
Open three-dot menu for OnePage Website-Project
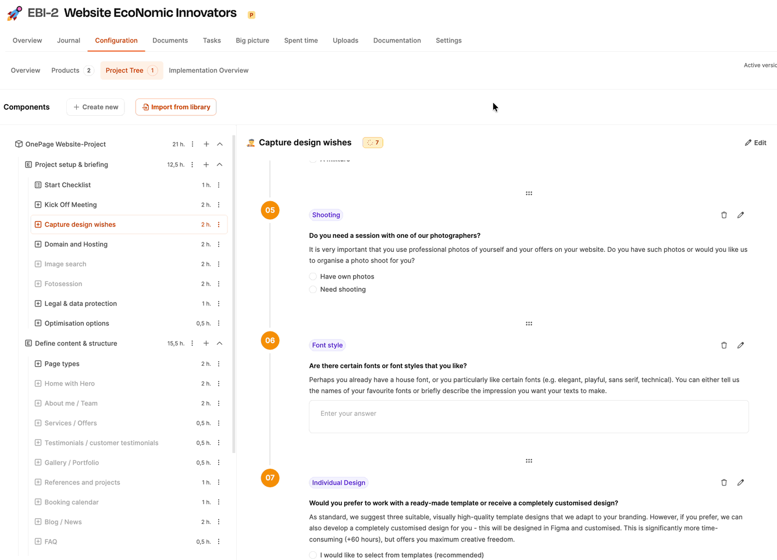[x=193, y=144]
